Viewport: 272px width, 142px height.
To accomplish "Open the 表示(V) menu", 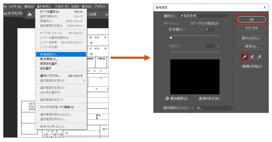I will [x=87, y=7].
